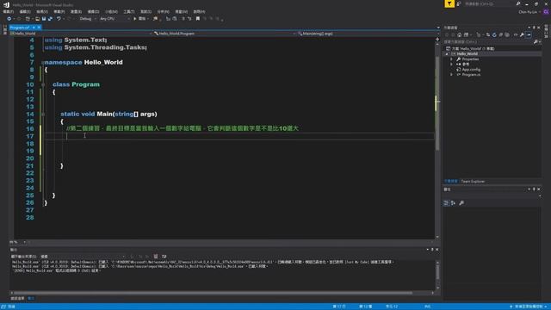Image resolution: width=551 pixels, height=310 pixels.
Task: Click the Save All toolbar icon
Action: pyautogui.click(x=50, y=19)
